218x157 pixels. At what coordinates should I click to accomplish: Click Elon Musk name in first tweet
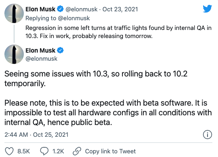(x=40, y=9)
